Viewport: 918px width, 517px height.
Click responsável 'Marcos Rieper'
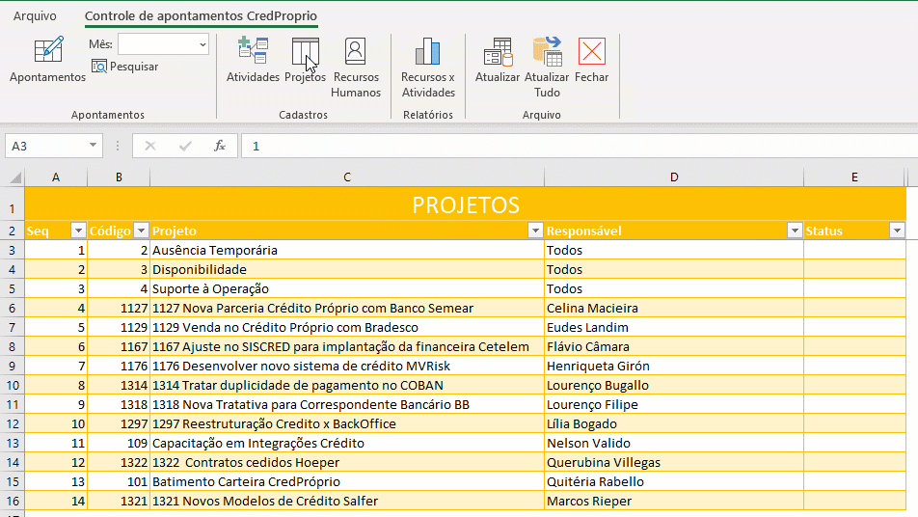tap(674, 502)
